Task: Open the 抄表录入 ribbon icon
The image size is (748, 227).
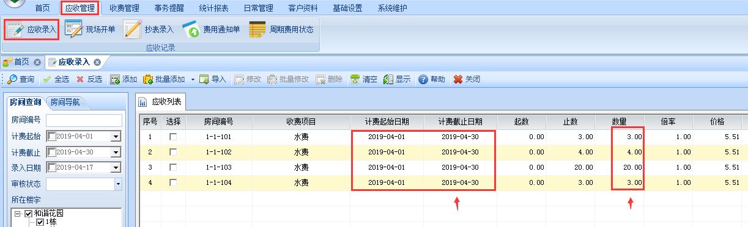Action: pos(133,29)
